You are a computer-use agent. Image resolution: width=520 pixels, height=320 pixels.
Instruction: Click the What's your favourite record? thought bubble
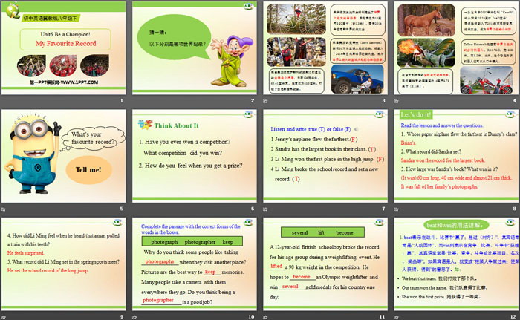[92, 138]
